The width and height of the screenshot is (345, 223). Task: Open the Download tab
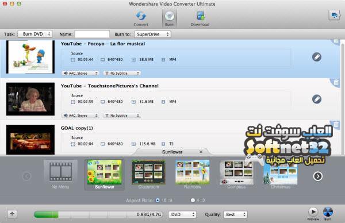coord(200,19)
